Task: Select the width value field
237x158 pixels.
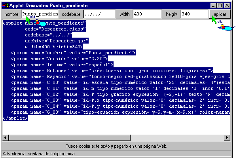Action: coord(147,14)
